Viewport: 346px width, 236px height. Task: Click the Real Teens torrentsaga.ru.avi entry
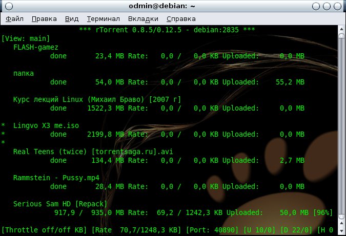[93, 152]
